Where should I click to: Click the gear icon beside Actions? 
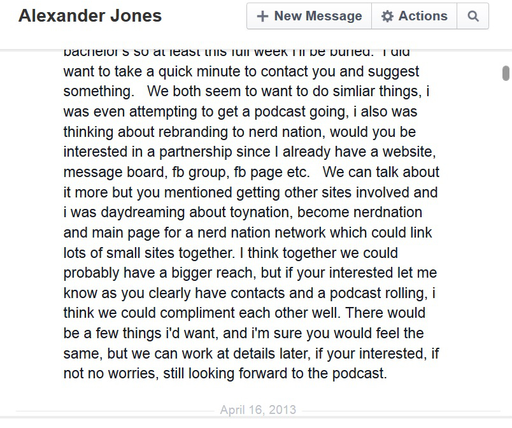tap(387, 17)
